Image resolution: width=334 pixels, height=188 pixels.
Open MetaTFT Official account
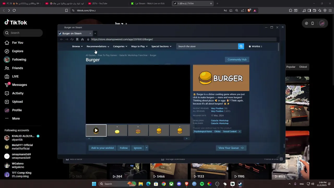pyautogui.click(x=19, y=147)
